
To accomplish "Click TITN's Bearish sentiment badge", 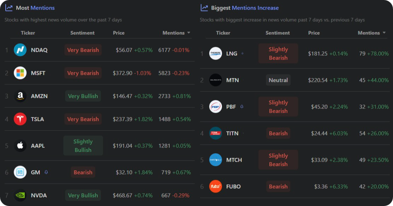I will click(278, 133).
